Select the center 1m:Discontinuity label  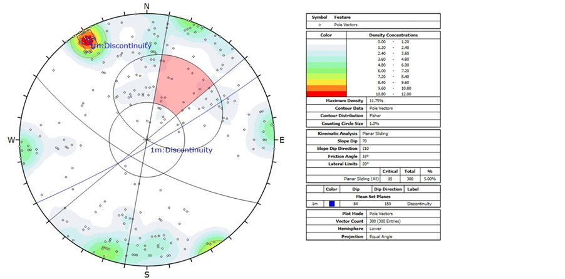[x=181, y=150]
